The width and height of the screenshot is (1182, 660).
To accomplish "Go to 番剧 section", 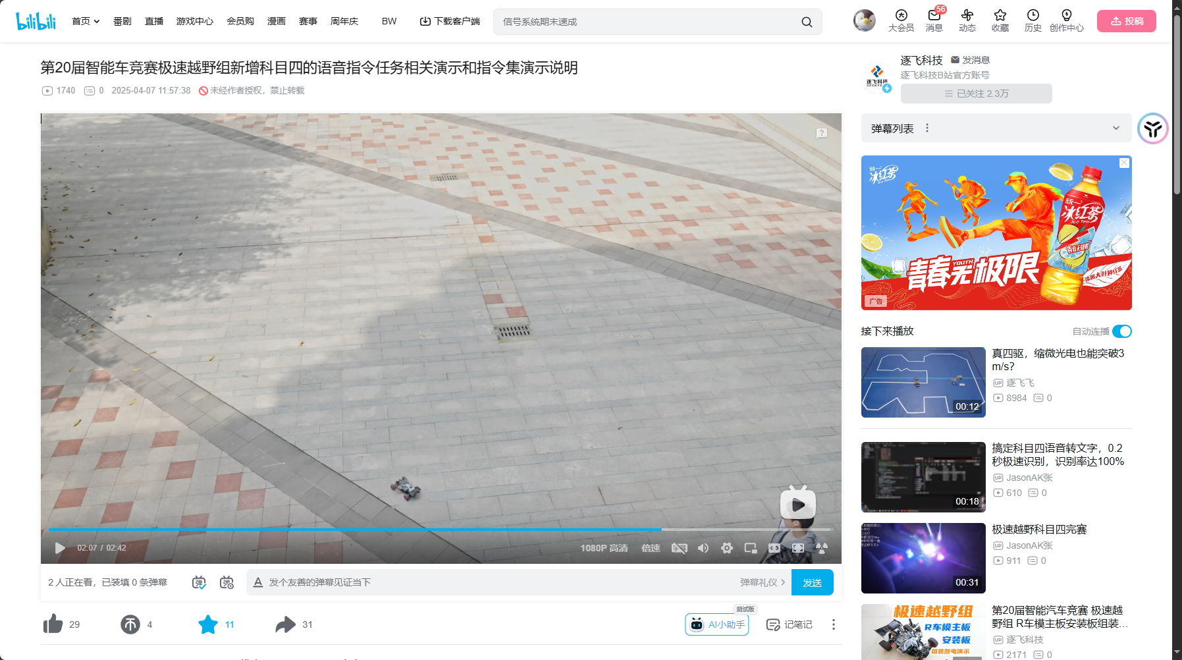I will [x=122, y=21].
